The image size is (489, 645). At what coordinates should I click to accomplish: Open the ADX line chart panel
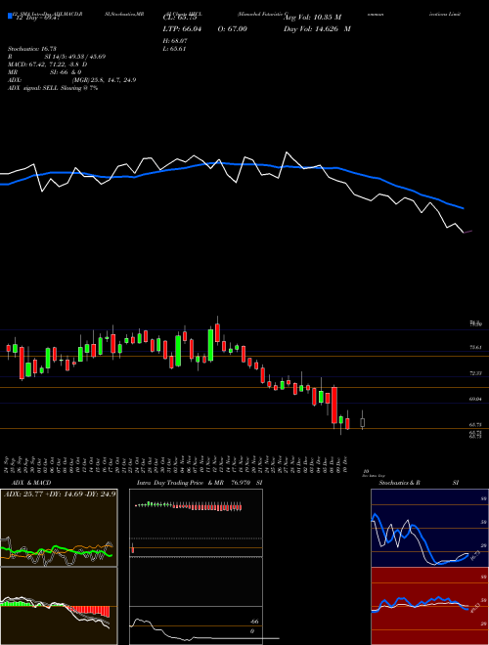59,528
